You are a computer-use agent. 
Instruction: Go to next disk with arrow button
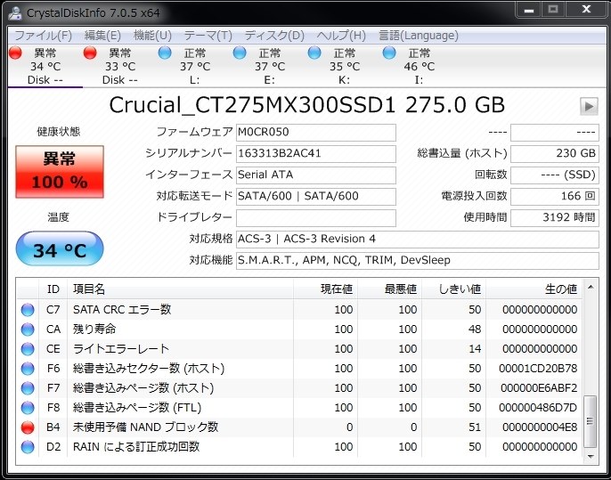click(x=589, y=106)
